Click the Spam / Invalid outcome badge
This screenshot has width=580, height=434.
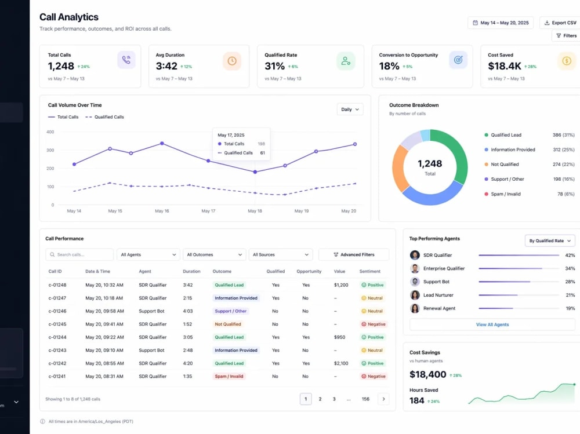click(229, 376)
